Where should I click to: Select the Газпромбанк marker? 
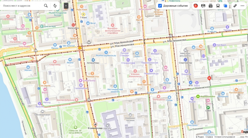[x=81, y=85]
